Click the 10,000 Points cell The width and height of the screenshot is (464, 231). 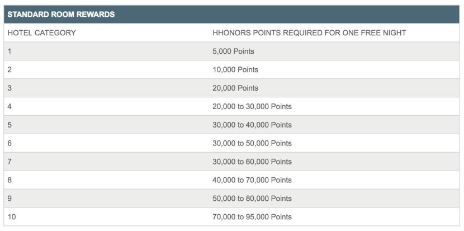pyautogui.click(x=235, y=70)
